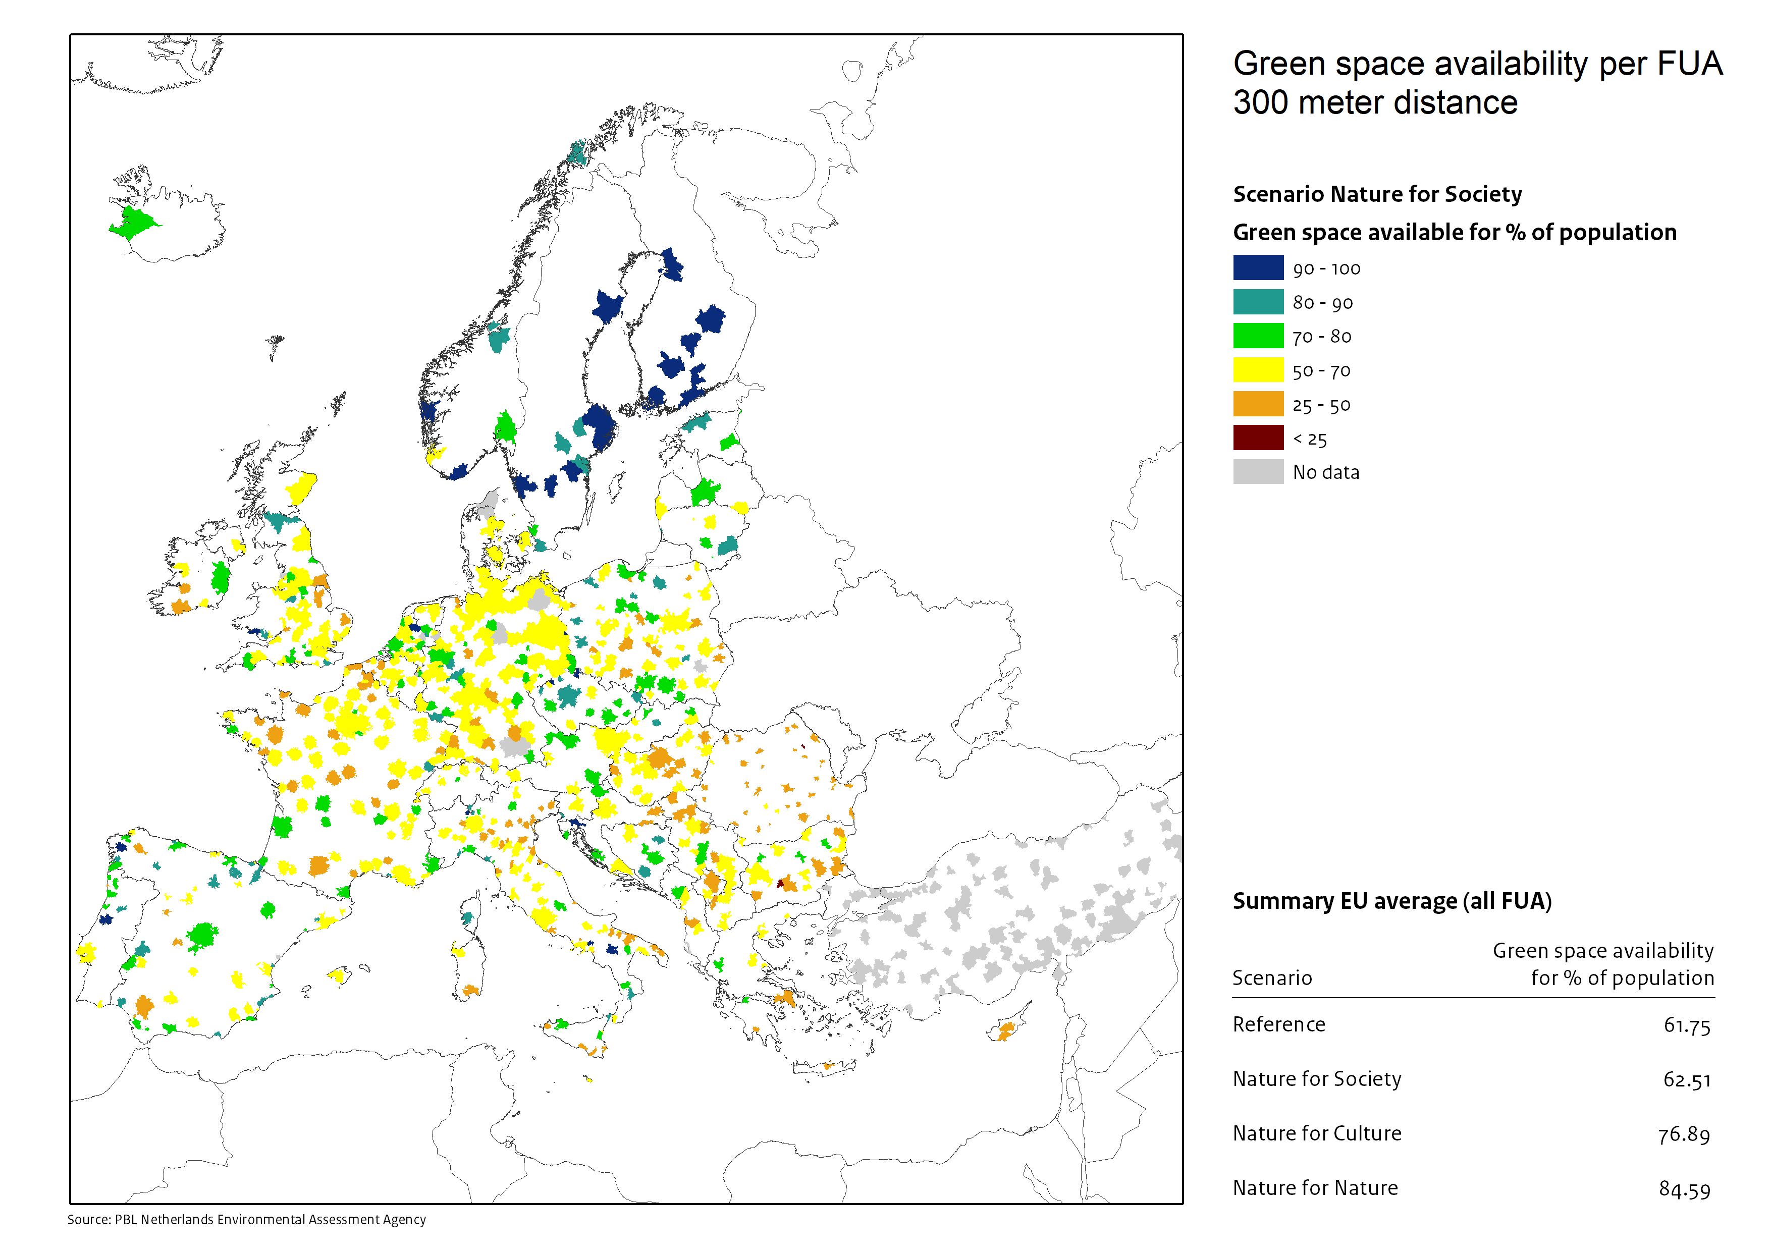Image resolution: width=1771 pixels, height=1252 pixels.
Task: Click the value 84.59
Action: [1685, 1189]
